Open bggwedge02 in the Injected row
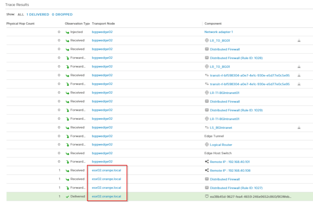Viewport: 313px width, 202px height. (102, 32)
